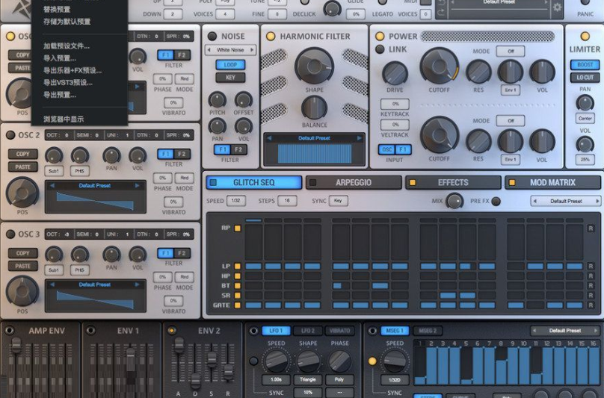Image resolution: width=604 pixels, height=398 pixels.
Task: Click the Harmonic Filter power LED
Action: pos(271,36)
